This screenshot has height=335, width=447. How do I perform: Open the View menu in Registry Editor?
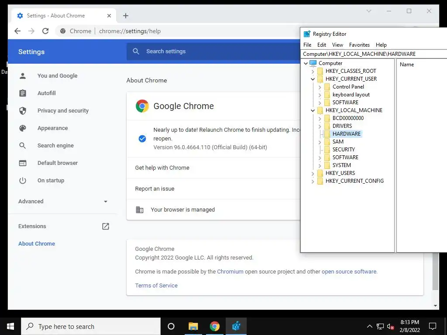[337, 45]
